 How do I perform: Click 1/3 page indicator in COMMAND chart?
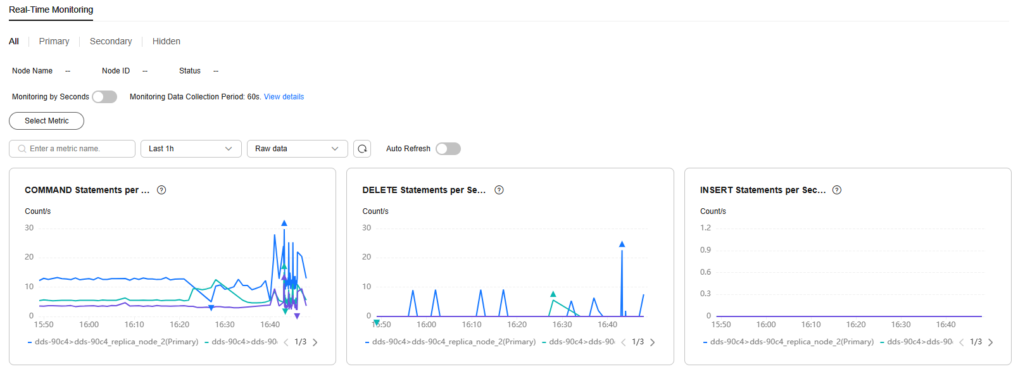click(x=300, y=342)
